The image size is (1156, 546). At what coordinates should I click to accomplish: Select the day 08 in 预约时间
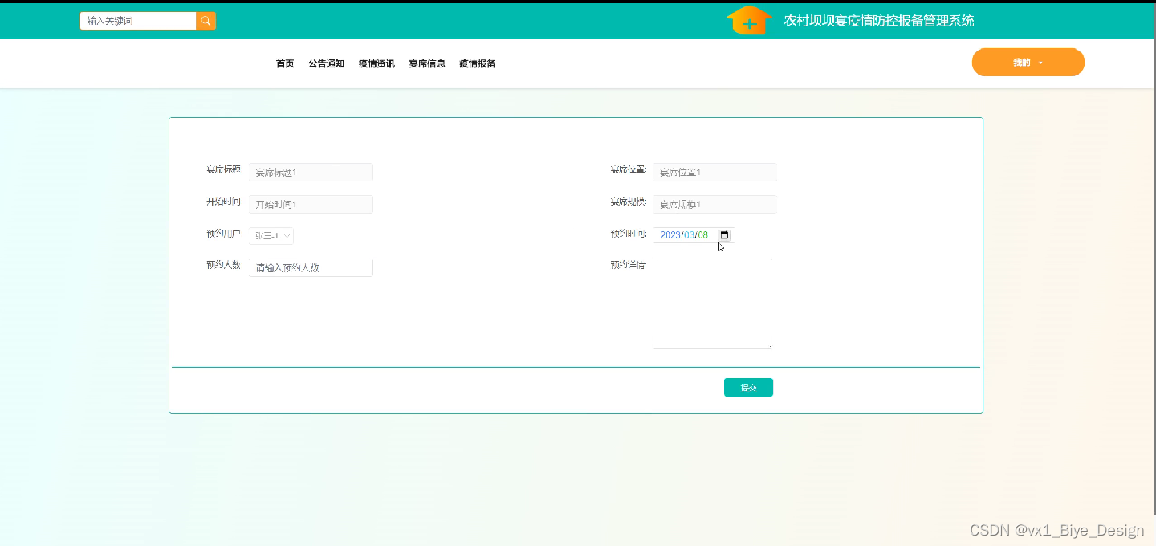(x=703, y=235)
